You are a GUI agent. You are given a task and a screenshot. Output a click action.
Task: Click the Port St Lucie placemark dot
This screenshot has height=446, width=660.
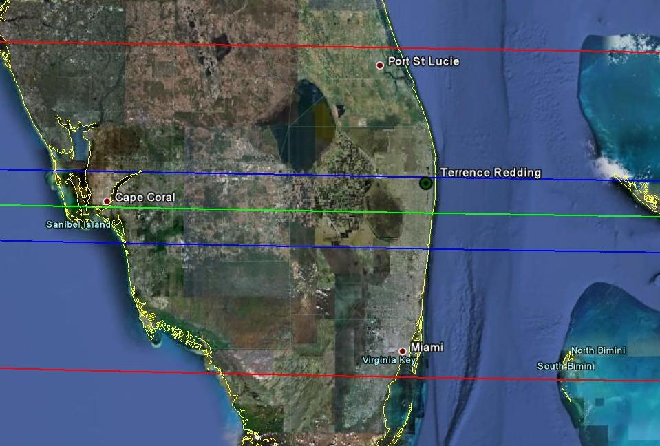coord(379,65)
